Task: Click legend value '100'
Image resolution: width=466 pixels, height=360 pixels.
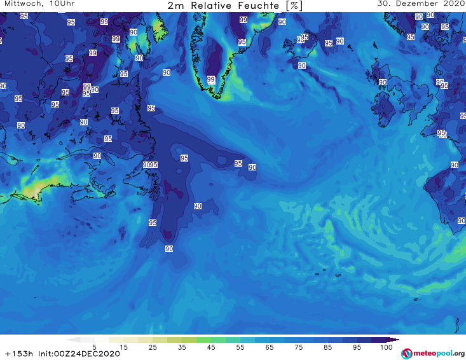Action: [387, 347]
